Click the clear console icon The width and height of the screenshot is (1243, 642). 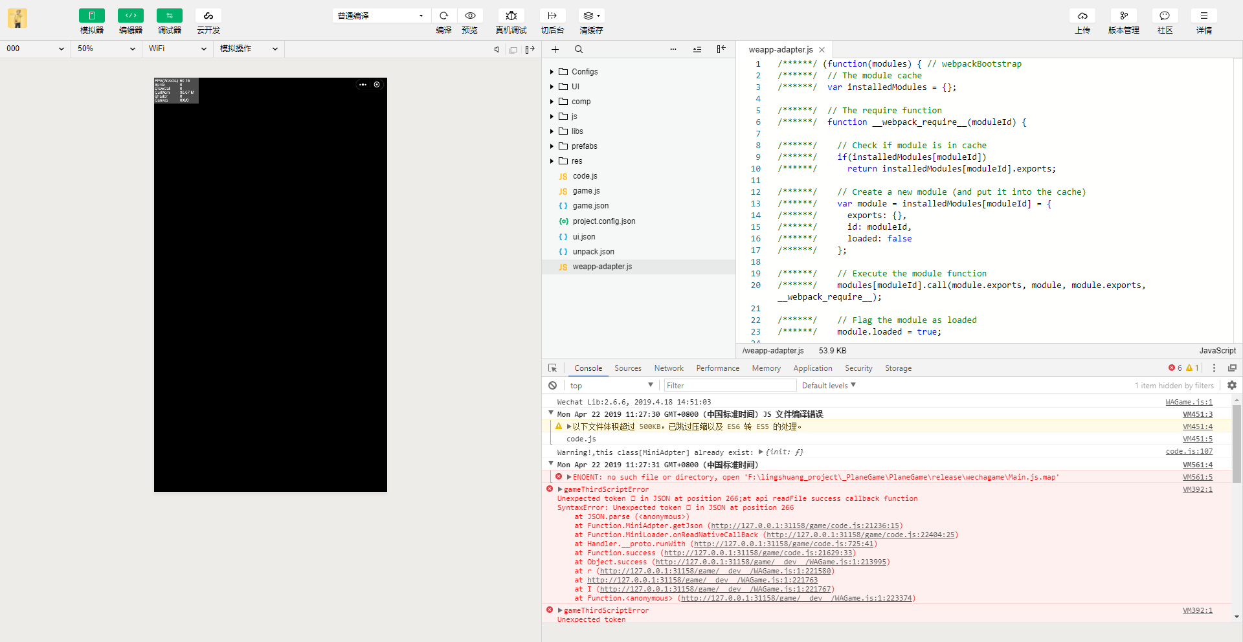(x=552, y=386)
